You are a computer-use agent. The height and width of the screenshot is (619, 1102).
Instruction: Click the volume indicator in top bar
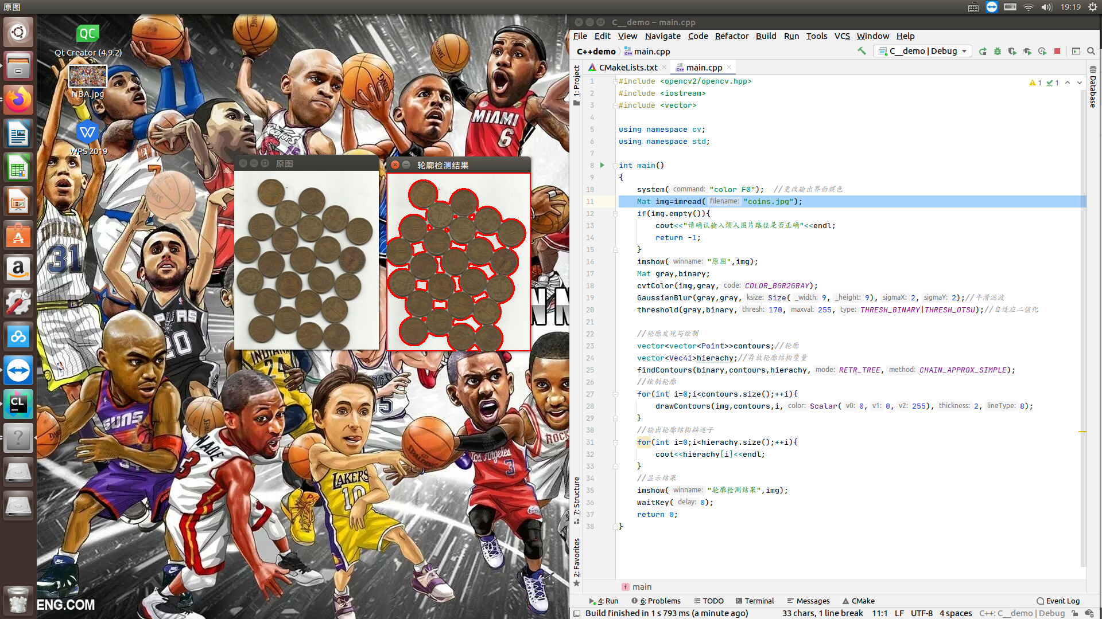1046,7
